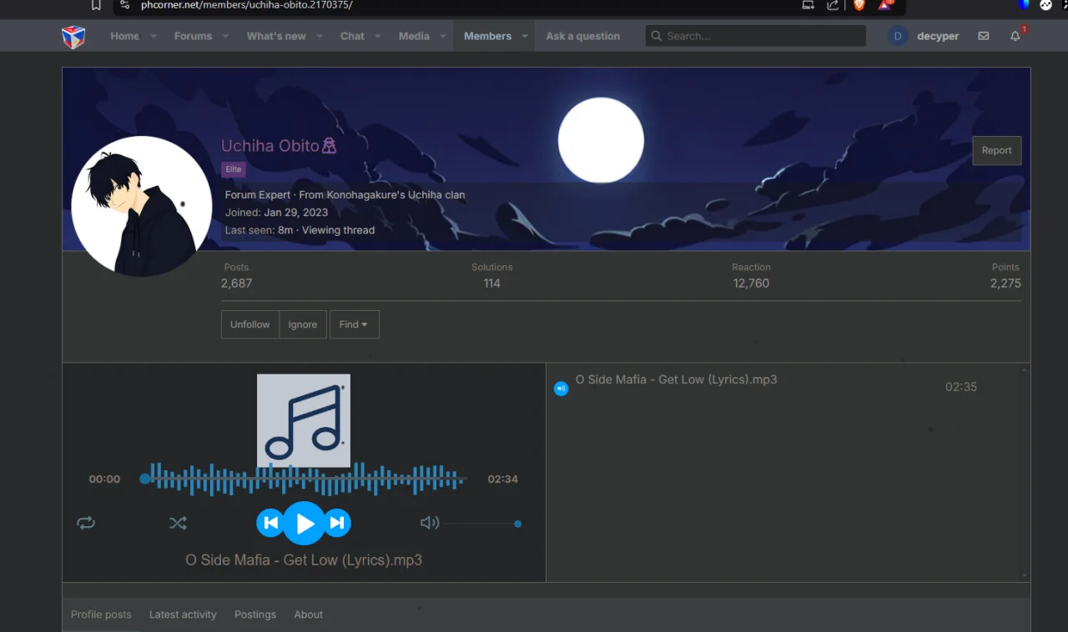Viewport: 1068px width, 632px height.
Task: Click the Ignore button
Action: pyautogui.click(x=303, y=324)
